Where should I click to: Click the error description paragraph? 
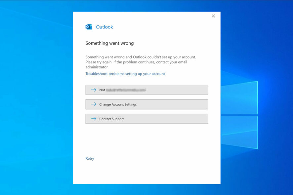pos(141,62)
